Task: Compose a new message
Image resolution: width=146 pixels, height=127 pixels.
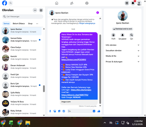Action: 41,10
